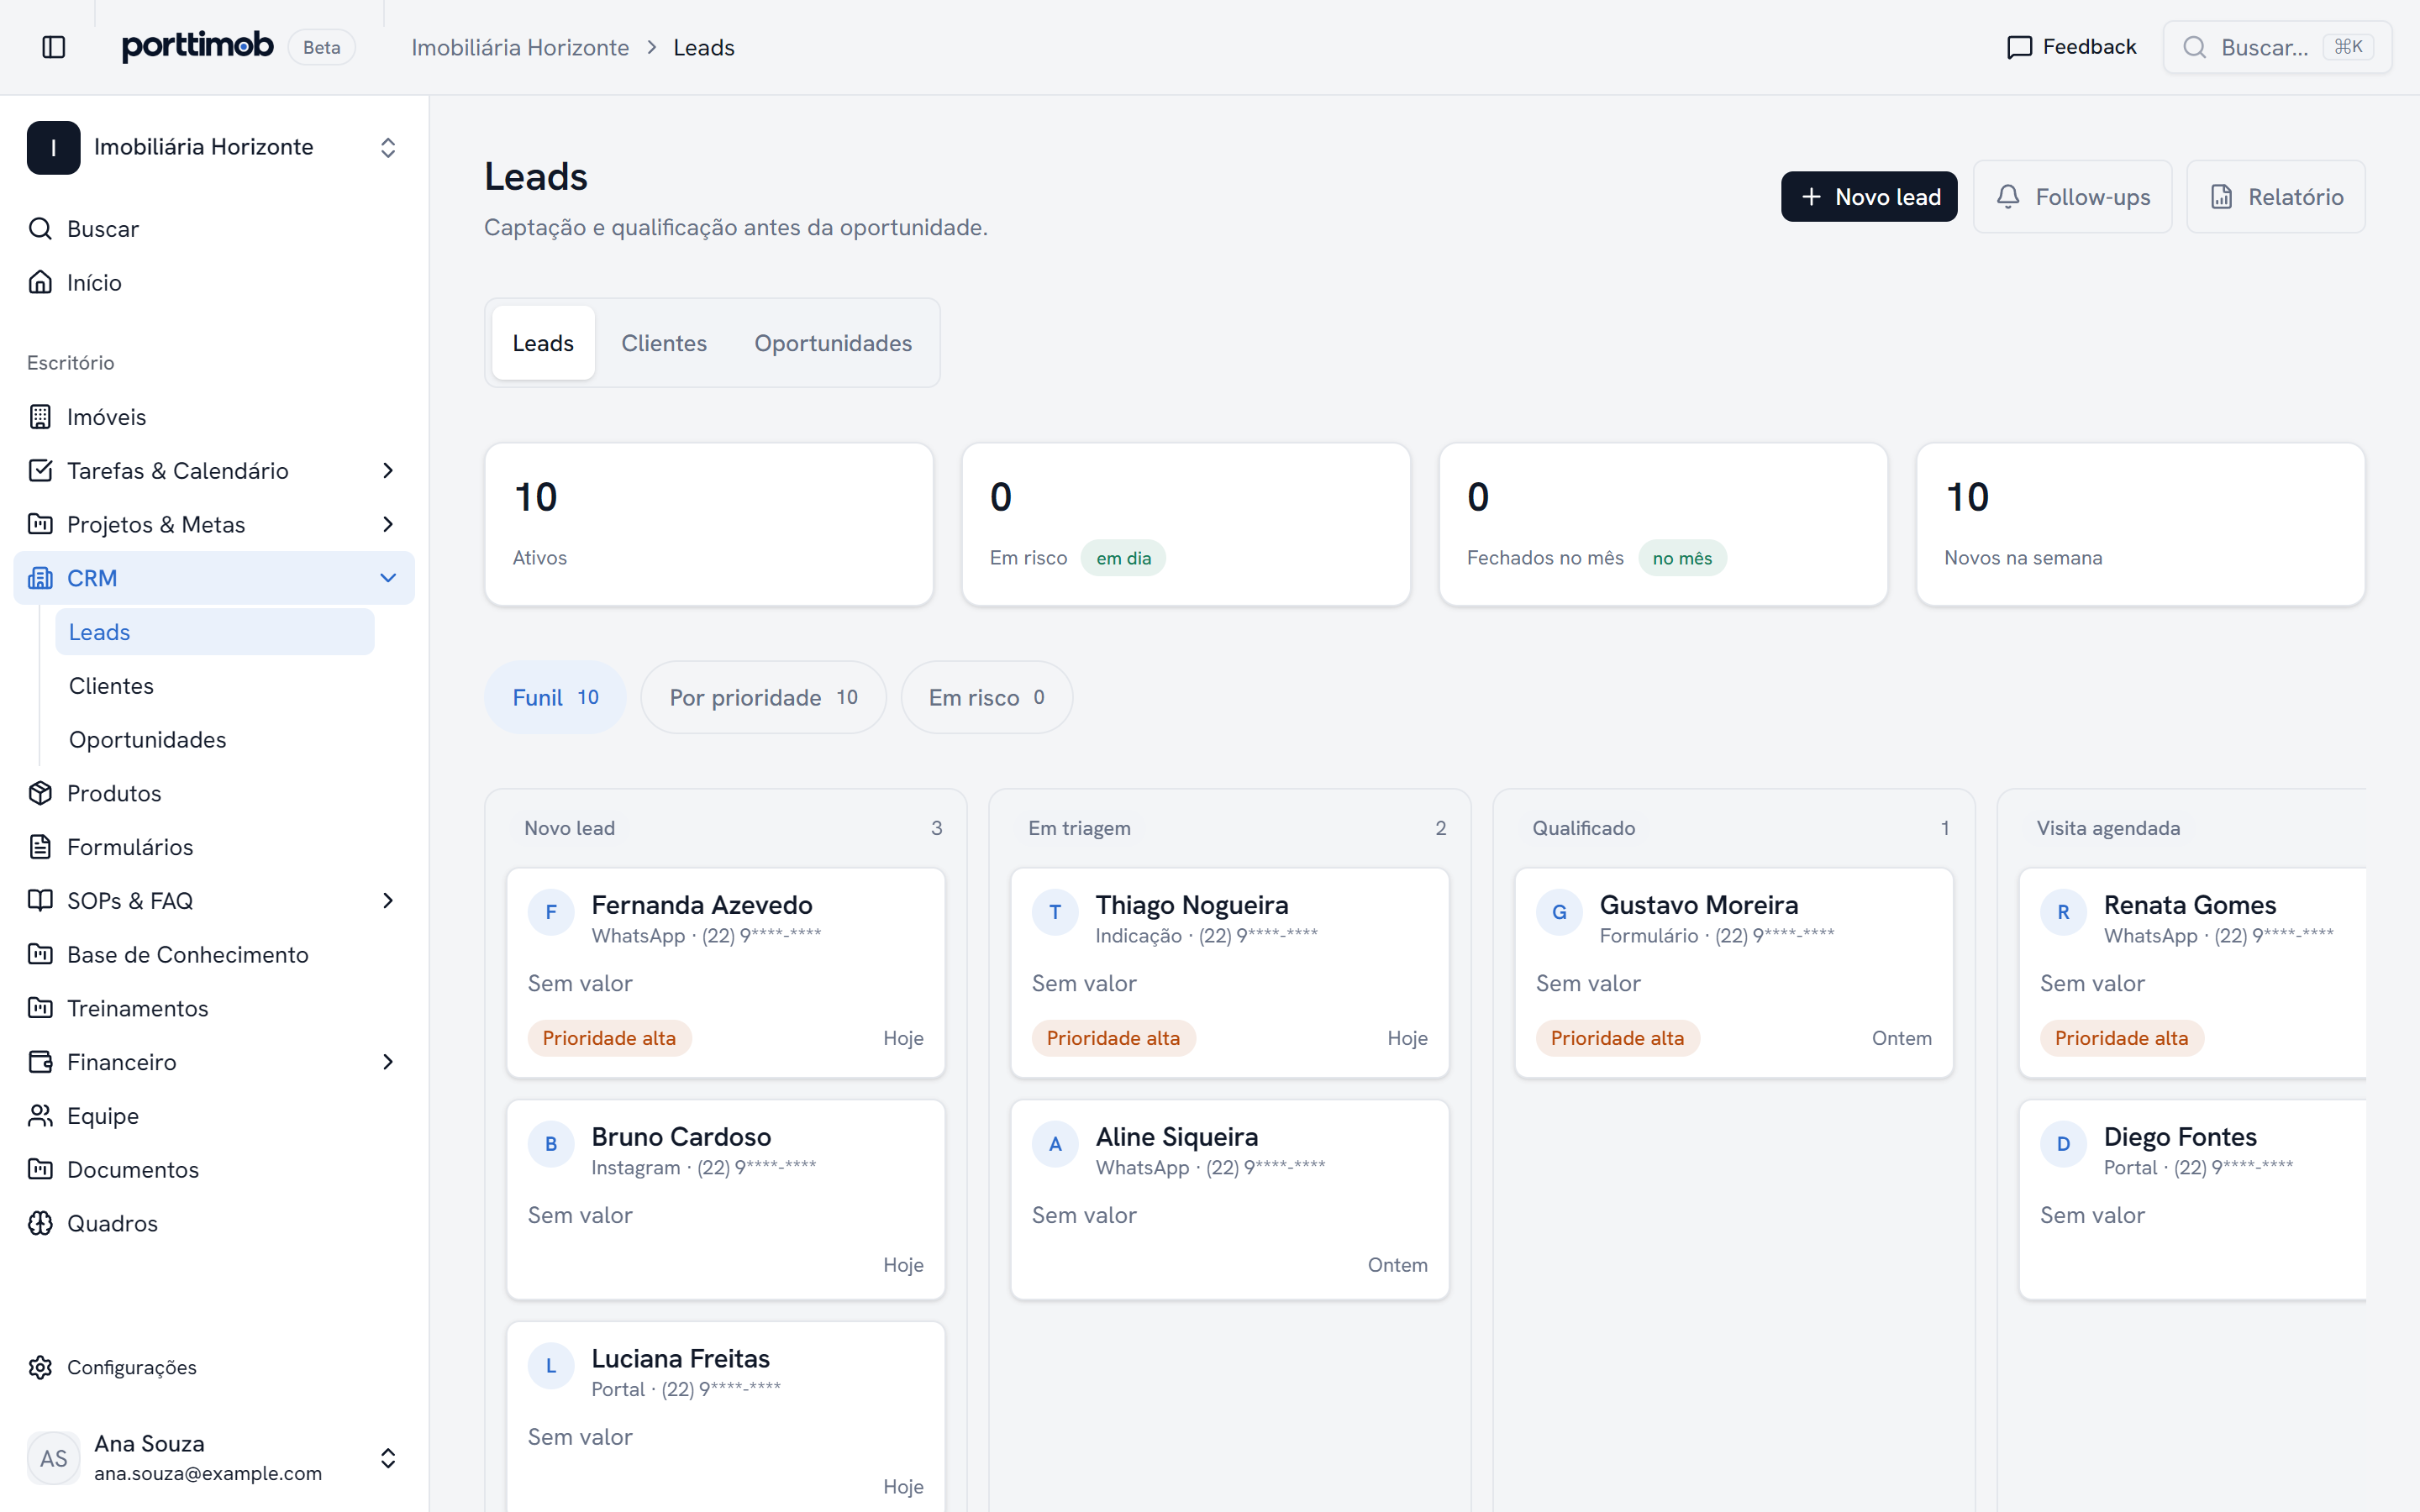Open the Follow-ups button
The width and height of the screenshot is (2420, 1512).
2072,197
